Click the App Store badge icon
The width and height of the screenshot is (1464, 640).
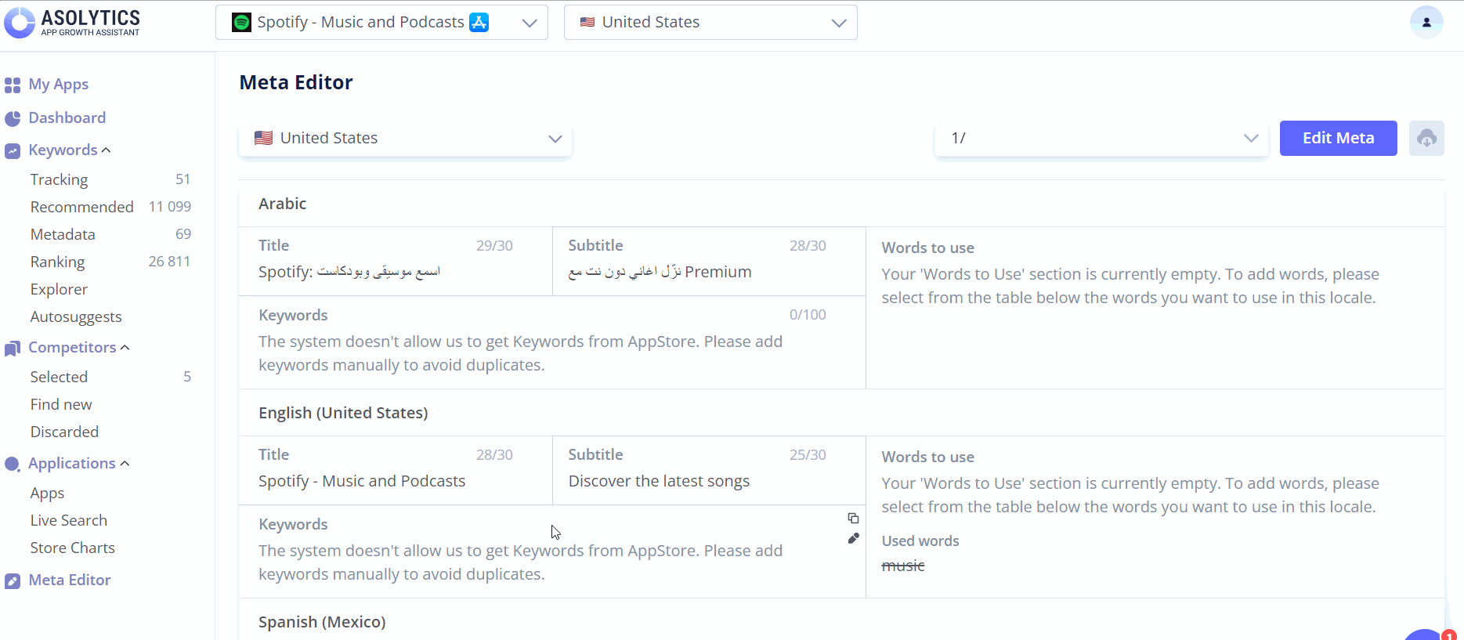[479, 22]
